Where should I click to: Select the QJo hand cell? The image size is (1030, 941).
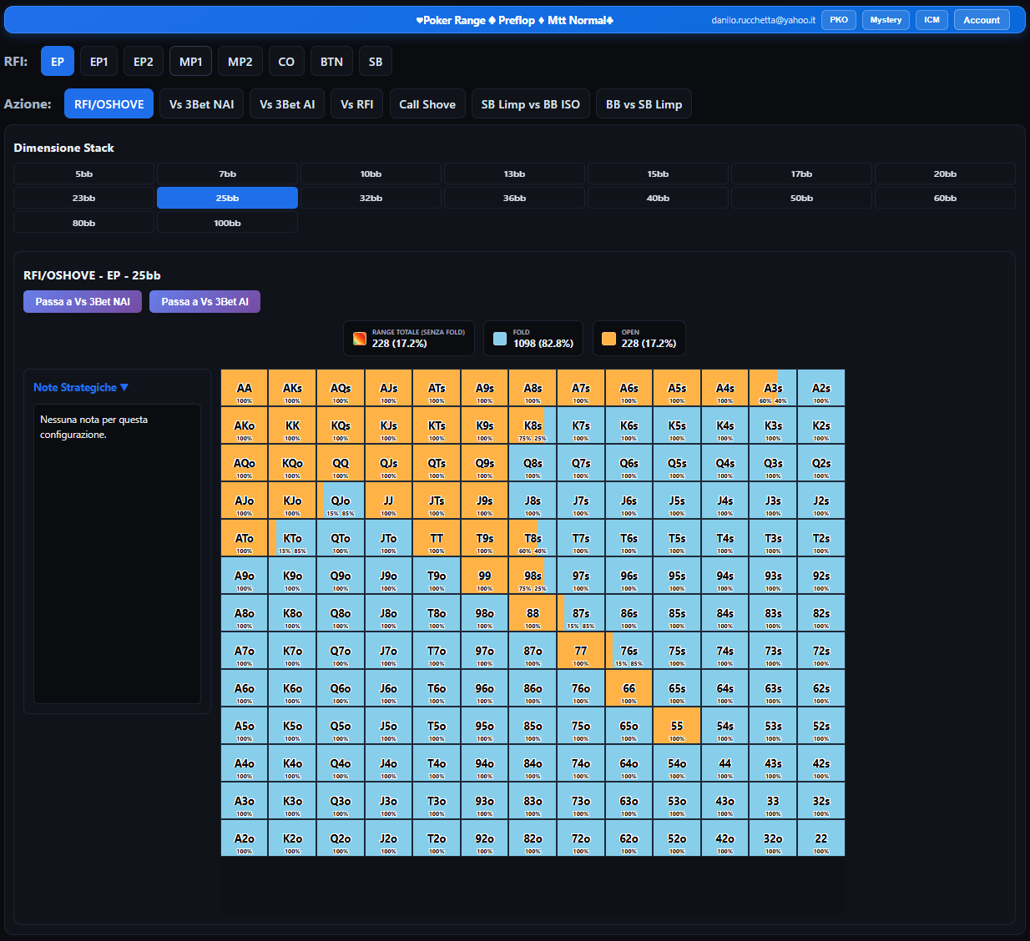point(341,501)
